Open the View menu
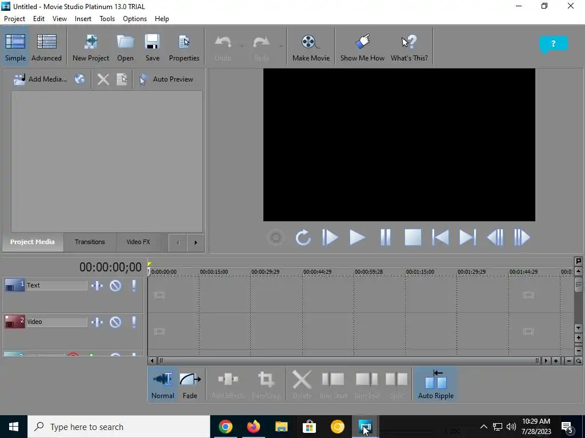Image resolution: width=585 pixels, height=438 pixels. (59, 19)
